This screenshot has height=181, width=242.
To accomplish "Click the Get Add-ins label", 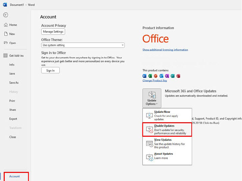I will point(16,56).
